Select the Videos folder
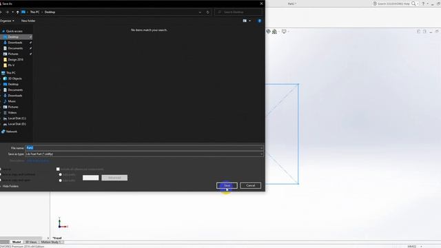Viewport: 441px width, 248px height. click(x=12, y=112)
